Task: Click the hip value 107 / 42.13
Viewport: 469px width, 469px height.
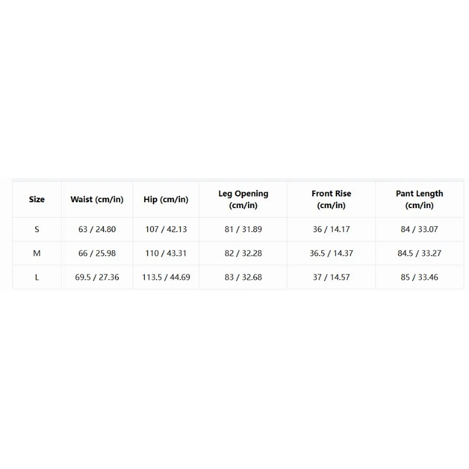Action: coord(166,229)
